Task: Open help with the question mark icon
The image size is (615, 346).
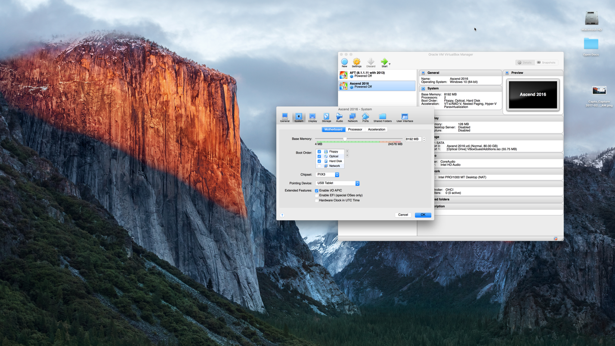Action: [x=282, y=215]
